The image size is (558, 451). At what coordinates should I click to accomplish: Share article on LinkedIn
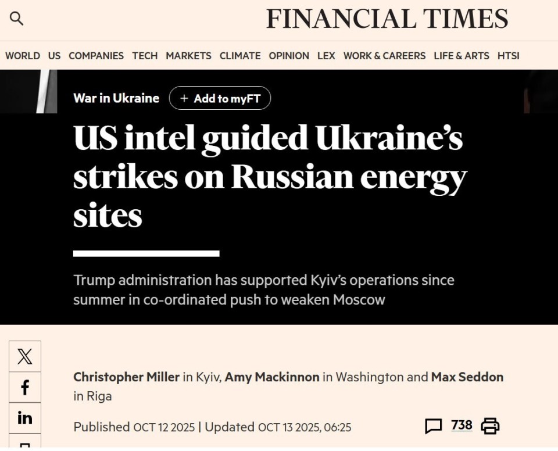click(x=25, y=418)
